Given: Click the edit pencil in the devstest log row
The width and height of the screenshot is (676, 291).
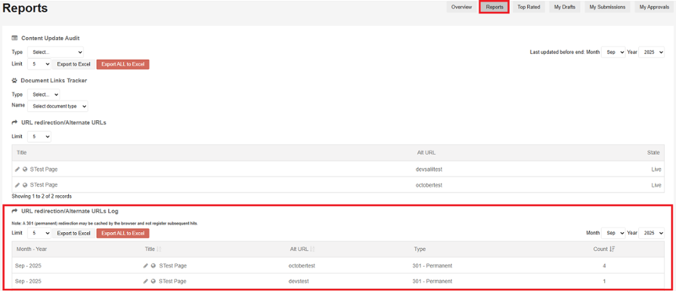Looking at the screenshot, I should coord(146,281).
